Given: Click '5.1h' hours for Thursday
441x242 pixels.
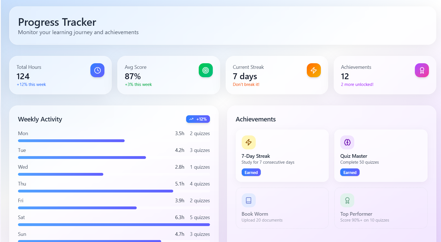Looking at the screenshot, I should (180, 184).
